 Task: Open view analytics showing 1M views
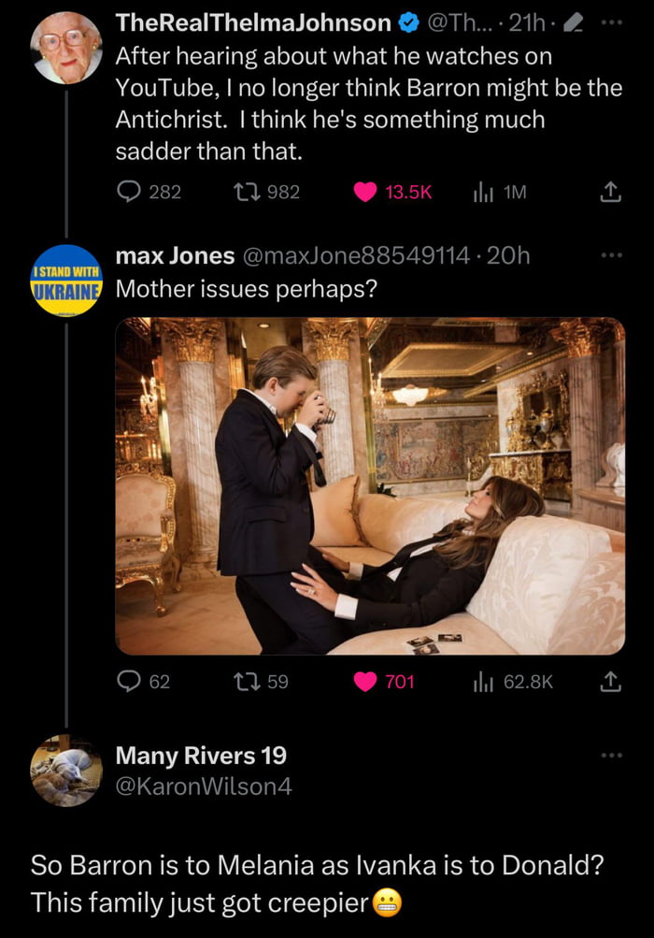click(x=482, y=192)
